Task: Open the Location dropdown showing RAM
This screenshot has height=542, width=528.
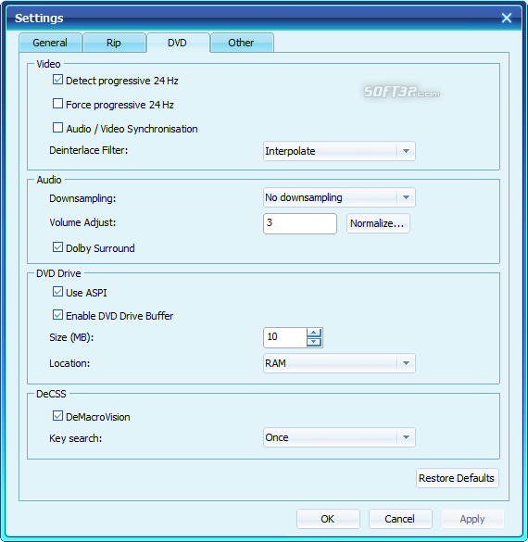Action: pos(339,363)
